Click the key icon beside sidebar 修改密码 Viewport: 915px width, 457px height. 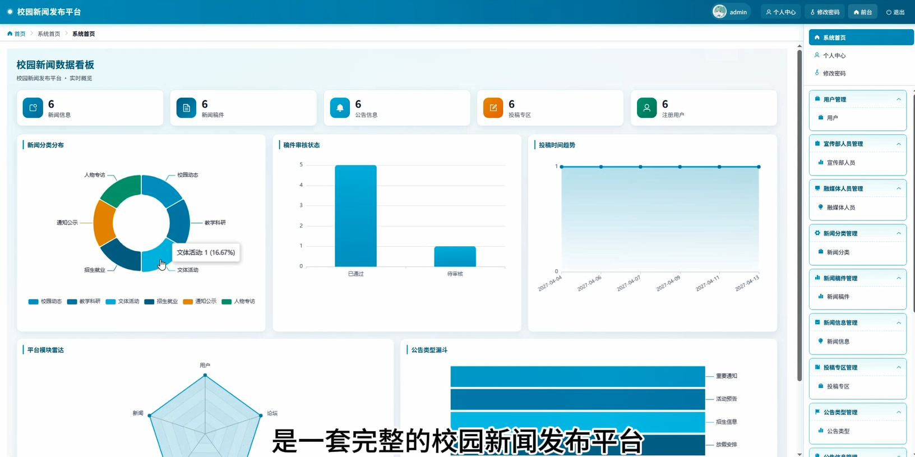[817, 73]
